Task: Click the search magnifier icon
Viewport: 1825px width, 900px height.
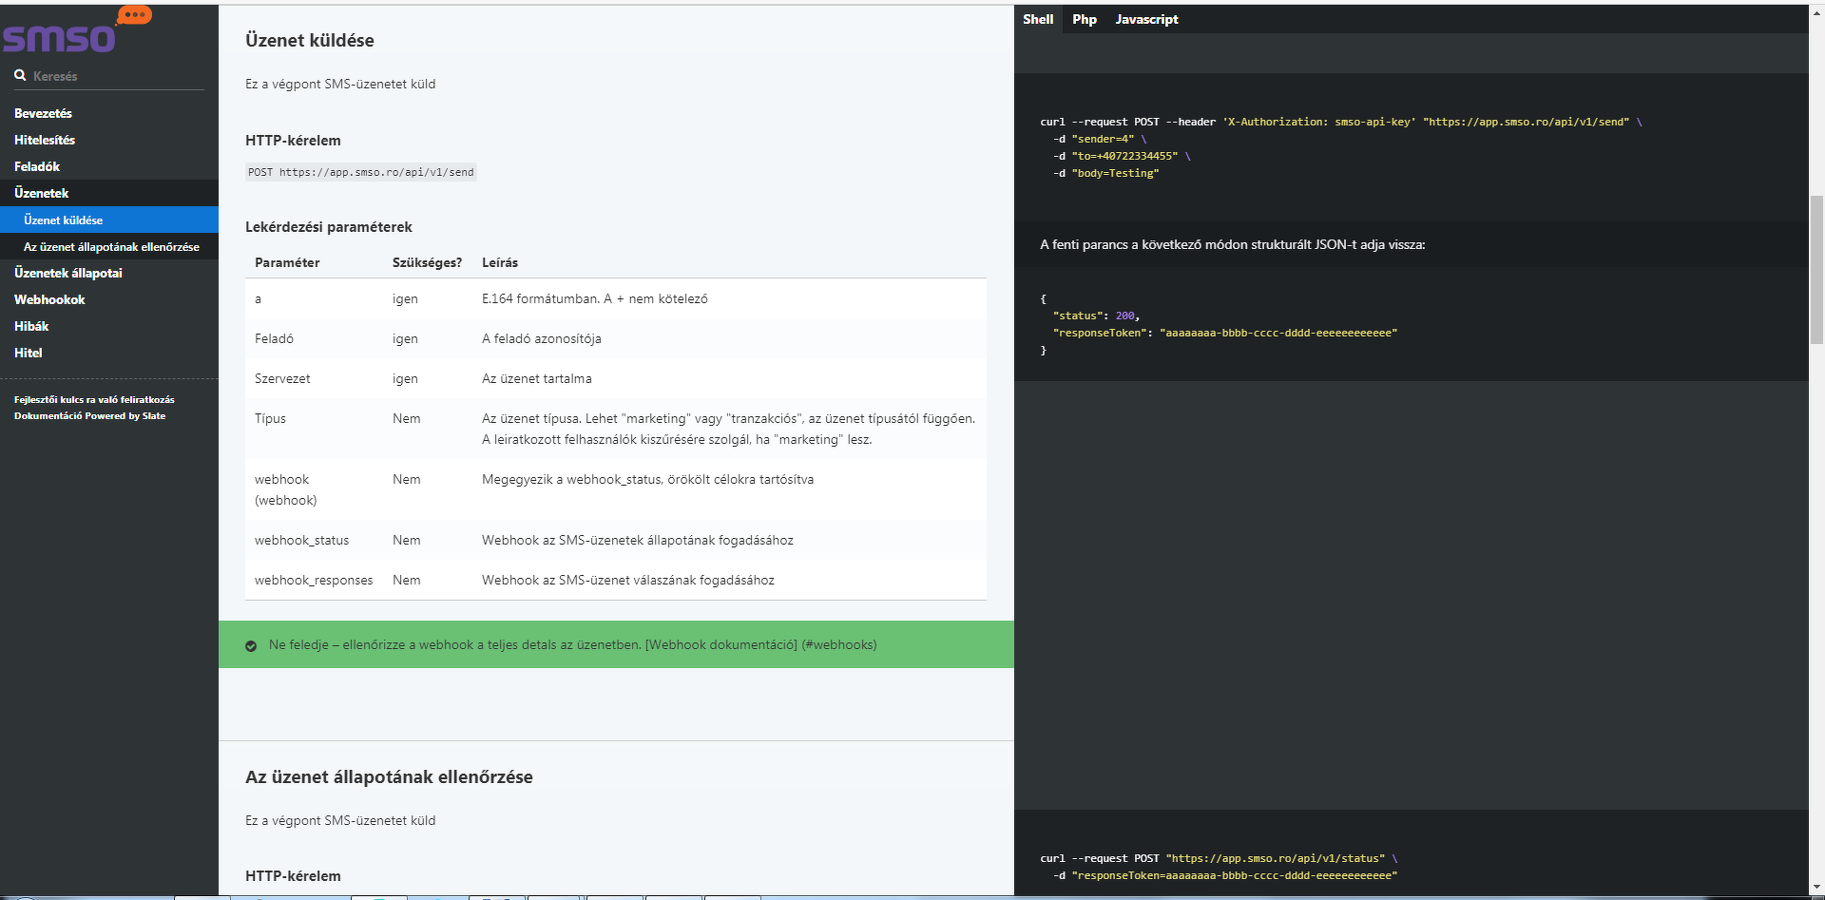Action: point(20,75)
